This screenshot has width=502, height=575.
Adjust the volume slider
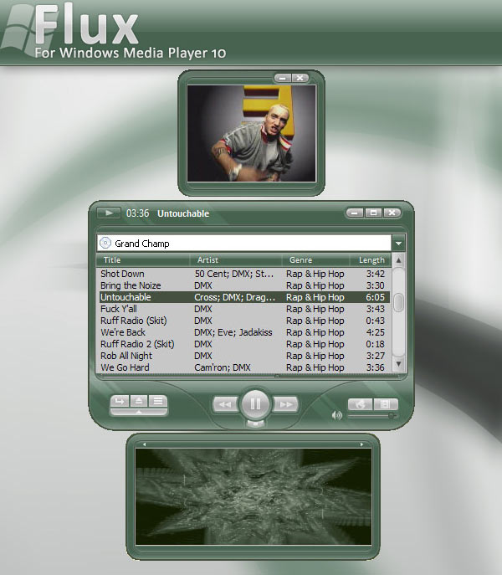point(371,416)
